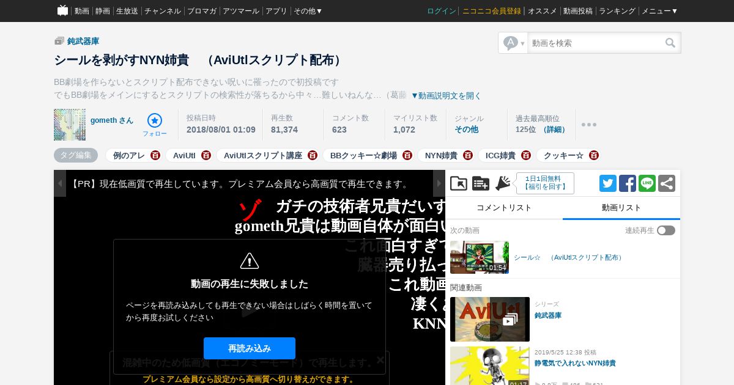This screenshot has height=385, width=734.
Task: Click gometh さん uploader name
Action: click(x=112, y=120)
